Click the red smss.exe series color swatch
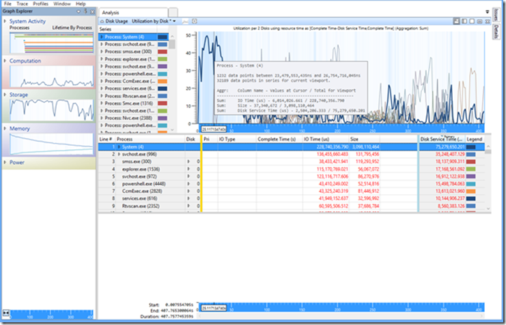Viewport: 506px width, 325px height. [x=163, y=52]
